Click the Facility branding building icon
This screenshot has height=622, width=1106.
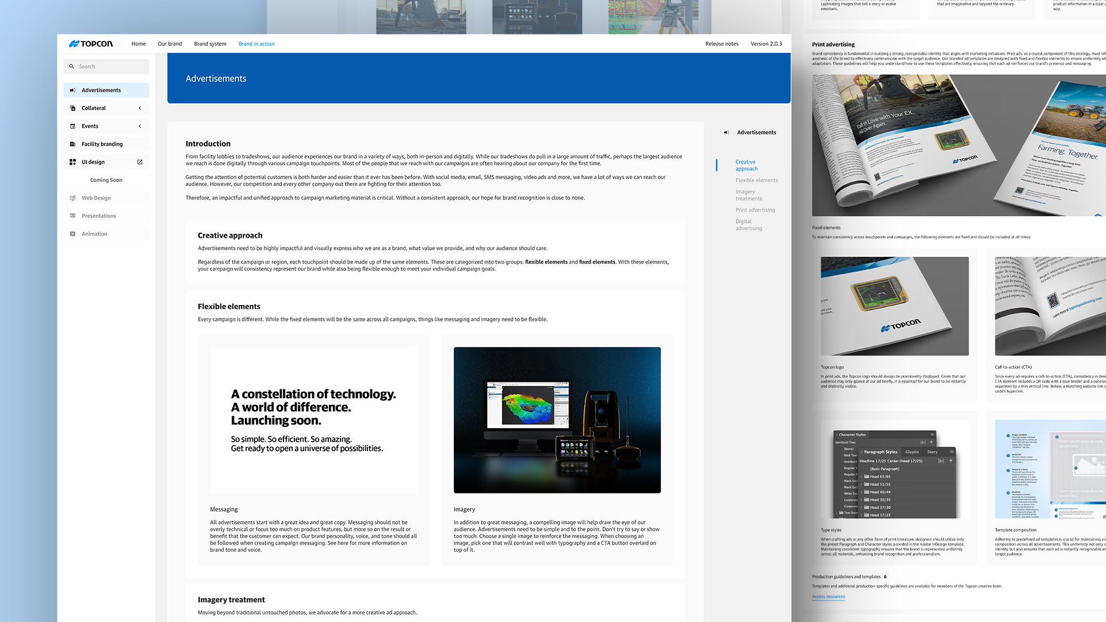coord(73,144)
